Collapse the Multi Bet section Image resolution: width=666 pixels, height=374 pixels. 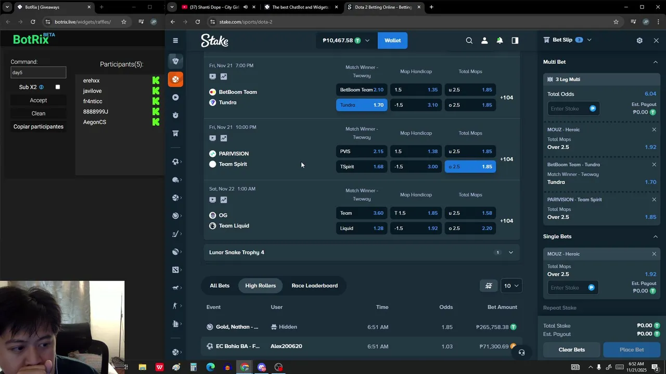pos(655,62)
